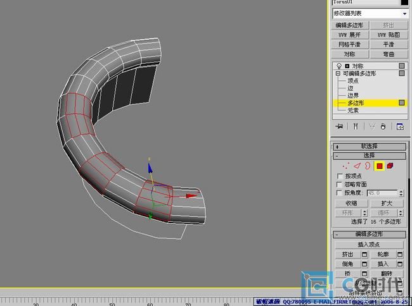Viewport: 412px width, 306px height.
Task: Open 桥 settings box
Action: pos(364,274)
